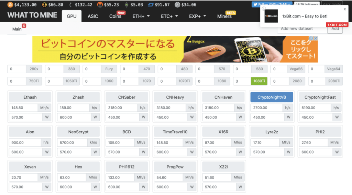Click the Ethash hashrate field 148.50

click(x=23, y=108)
